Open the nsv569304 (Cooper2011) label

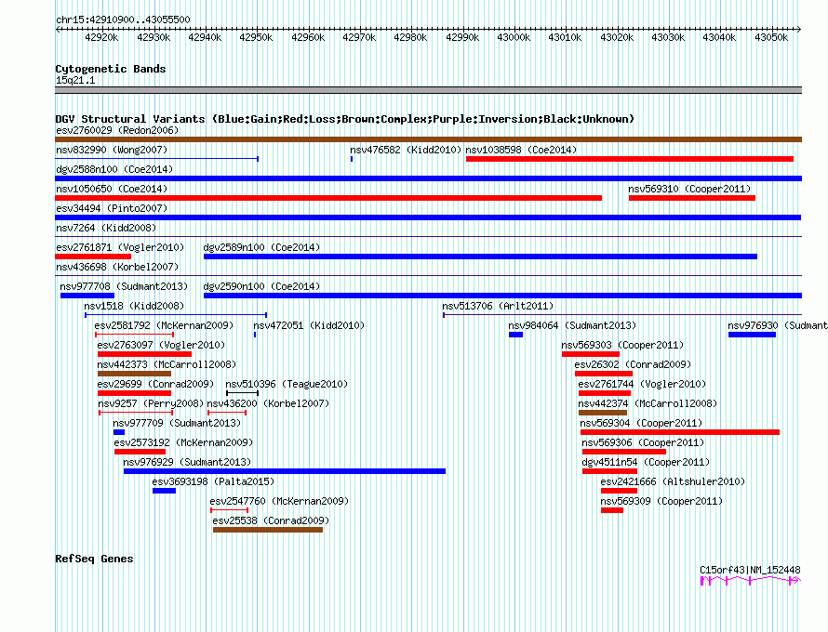click(x=641, y=423)
